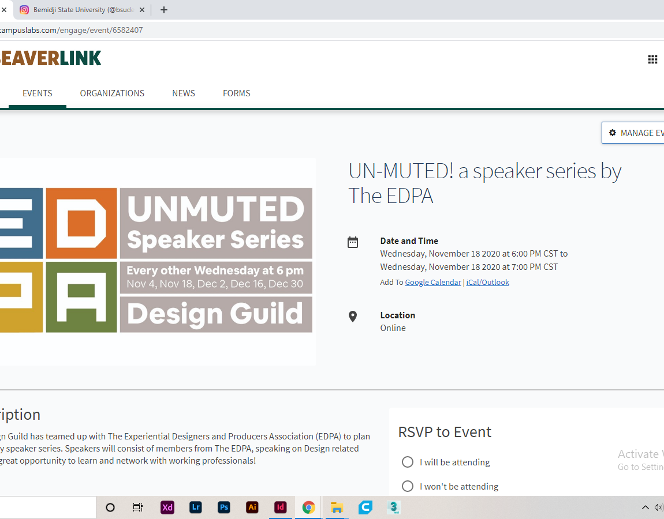Click the iCal/Outlook link
Screen dimensions: 664x519
(x=487, y=282)
